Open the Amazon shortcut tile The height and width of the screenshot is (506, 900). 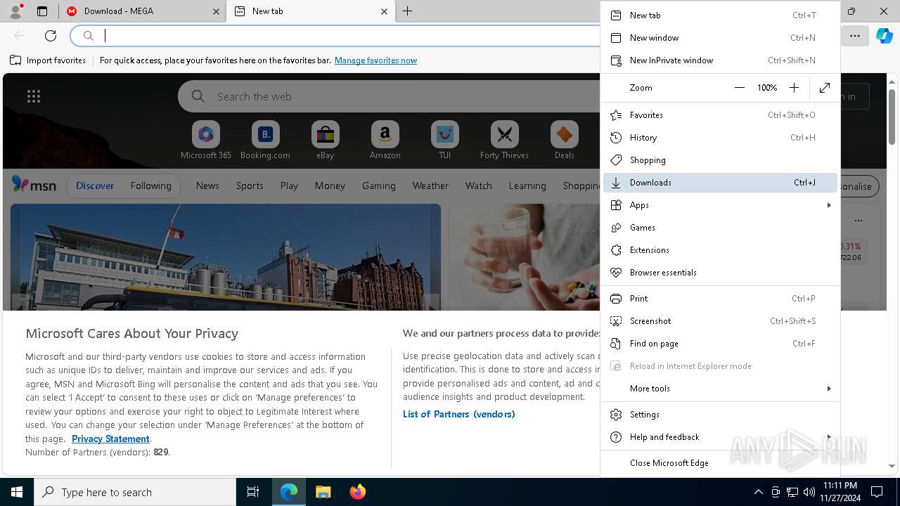tap(385, 141)
